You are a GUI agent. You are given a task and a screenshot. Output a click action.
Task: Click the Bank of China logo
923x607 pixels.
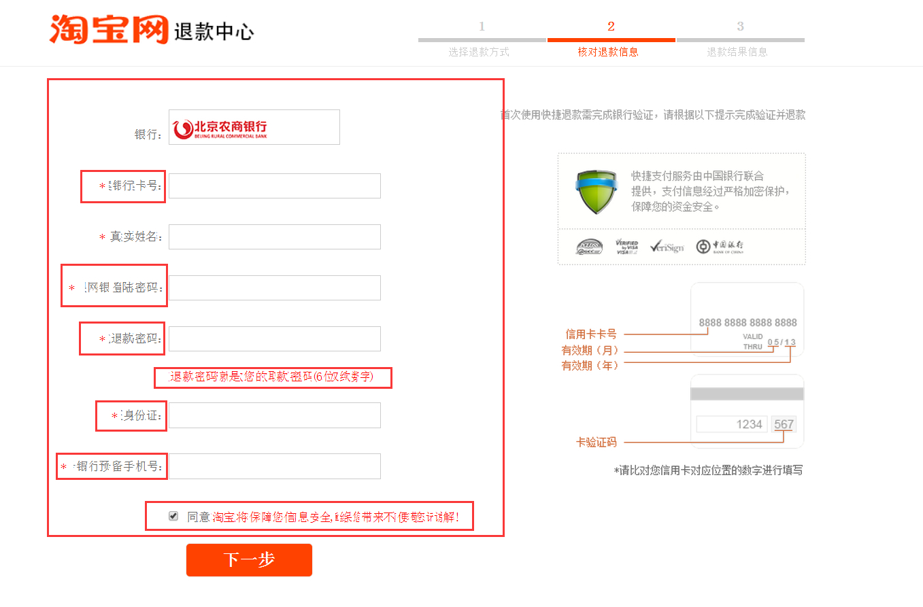click(720, 247)
